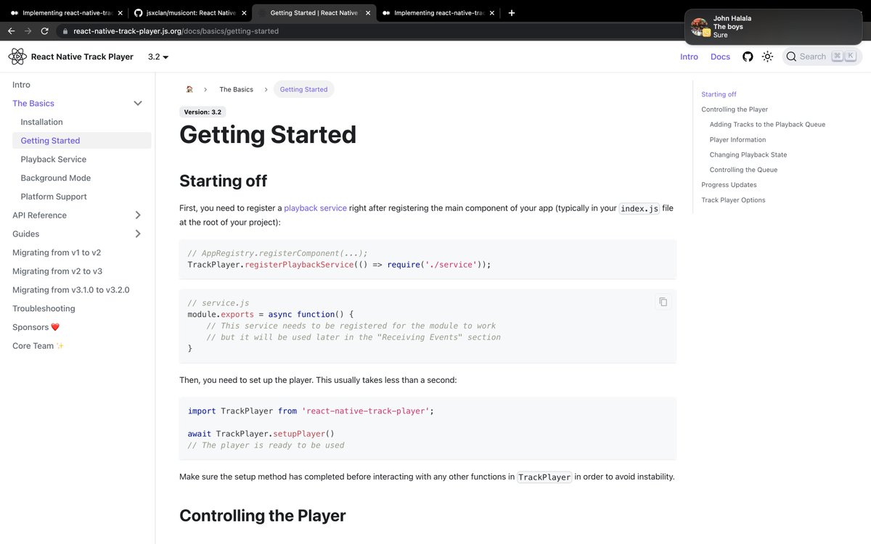Open Migrating from v2 to v3

57,271
